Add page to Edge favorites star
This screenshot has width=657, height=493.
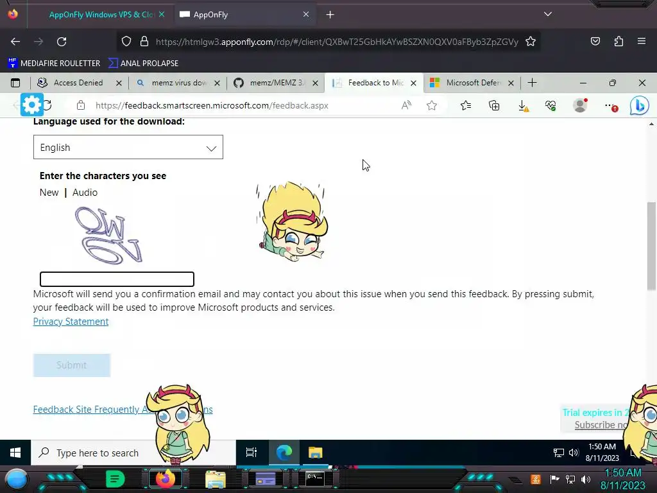point(432,106)
